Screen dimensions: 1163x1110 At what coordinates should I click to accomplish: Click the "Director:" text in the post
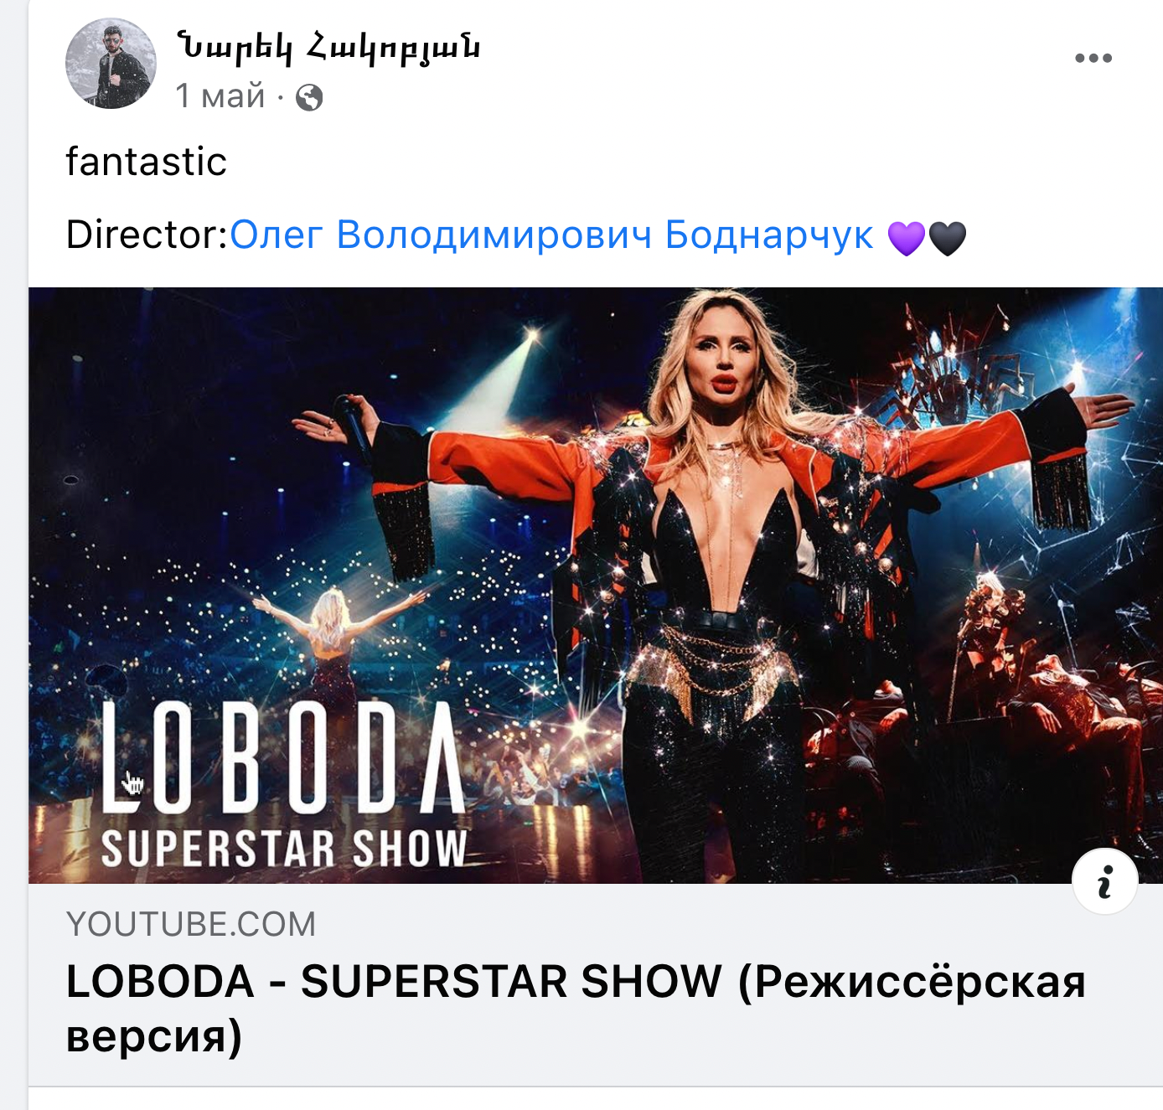[147, 235]
